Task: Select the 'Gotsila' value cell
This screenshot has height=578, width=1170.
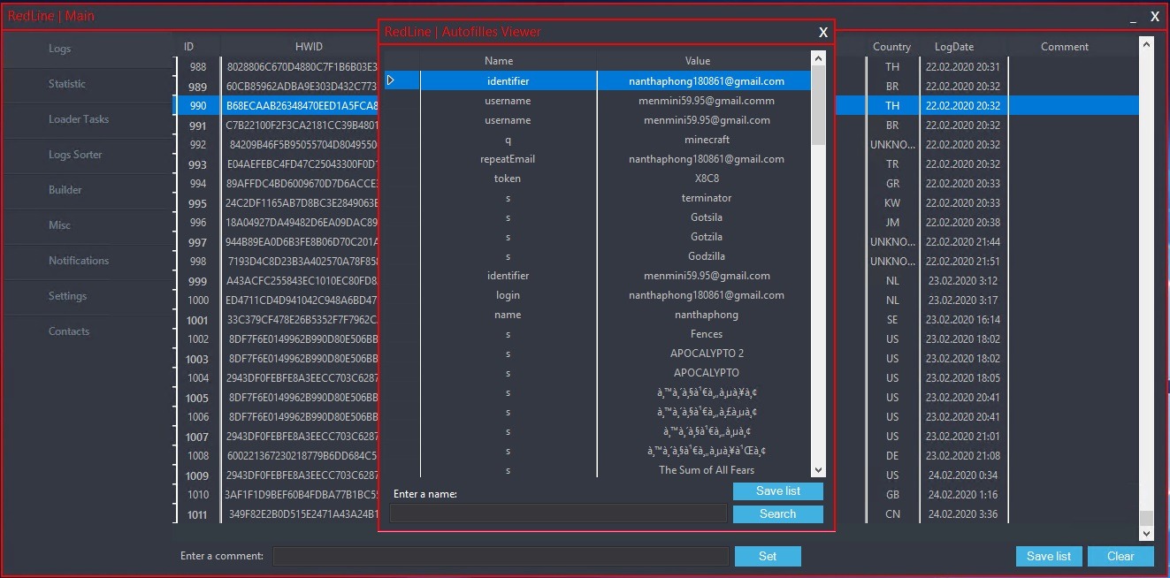Action: (x=707, y=217)
